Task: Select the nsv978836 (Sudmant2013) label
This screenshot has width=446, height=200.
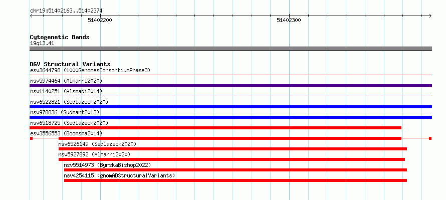Action: pyautogui.click(x=65, y=112)
